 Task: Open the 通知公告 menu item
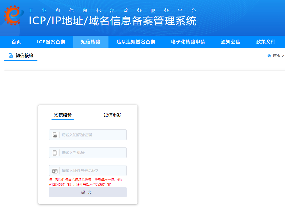230,42
